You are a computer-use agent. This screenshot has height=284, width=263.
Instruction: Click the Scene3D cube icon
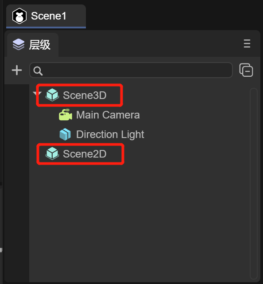52,95
